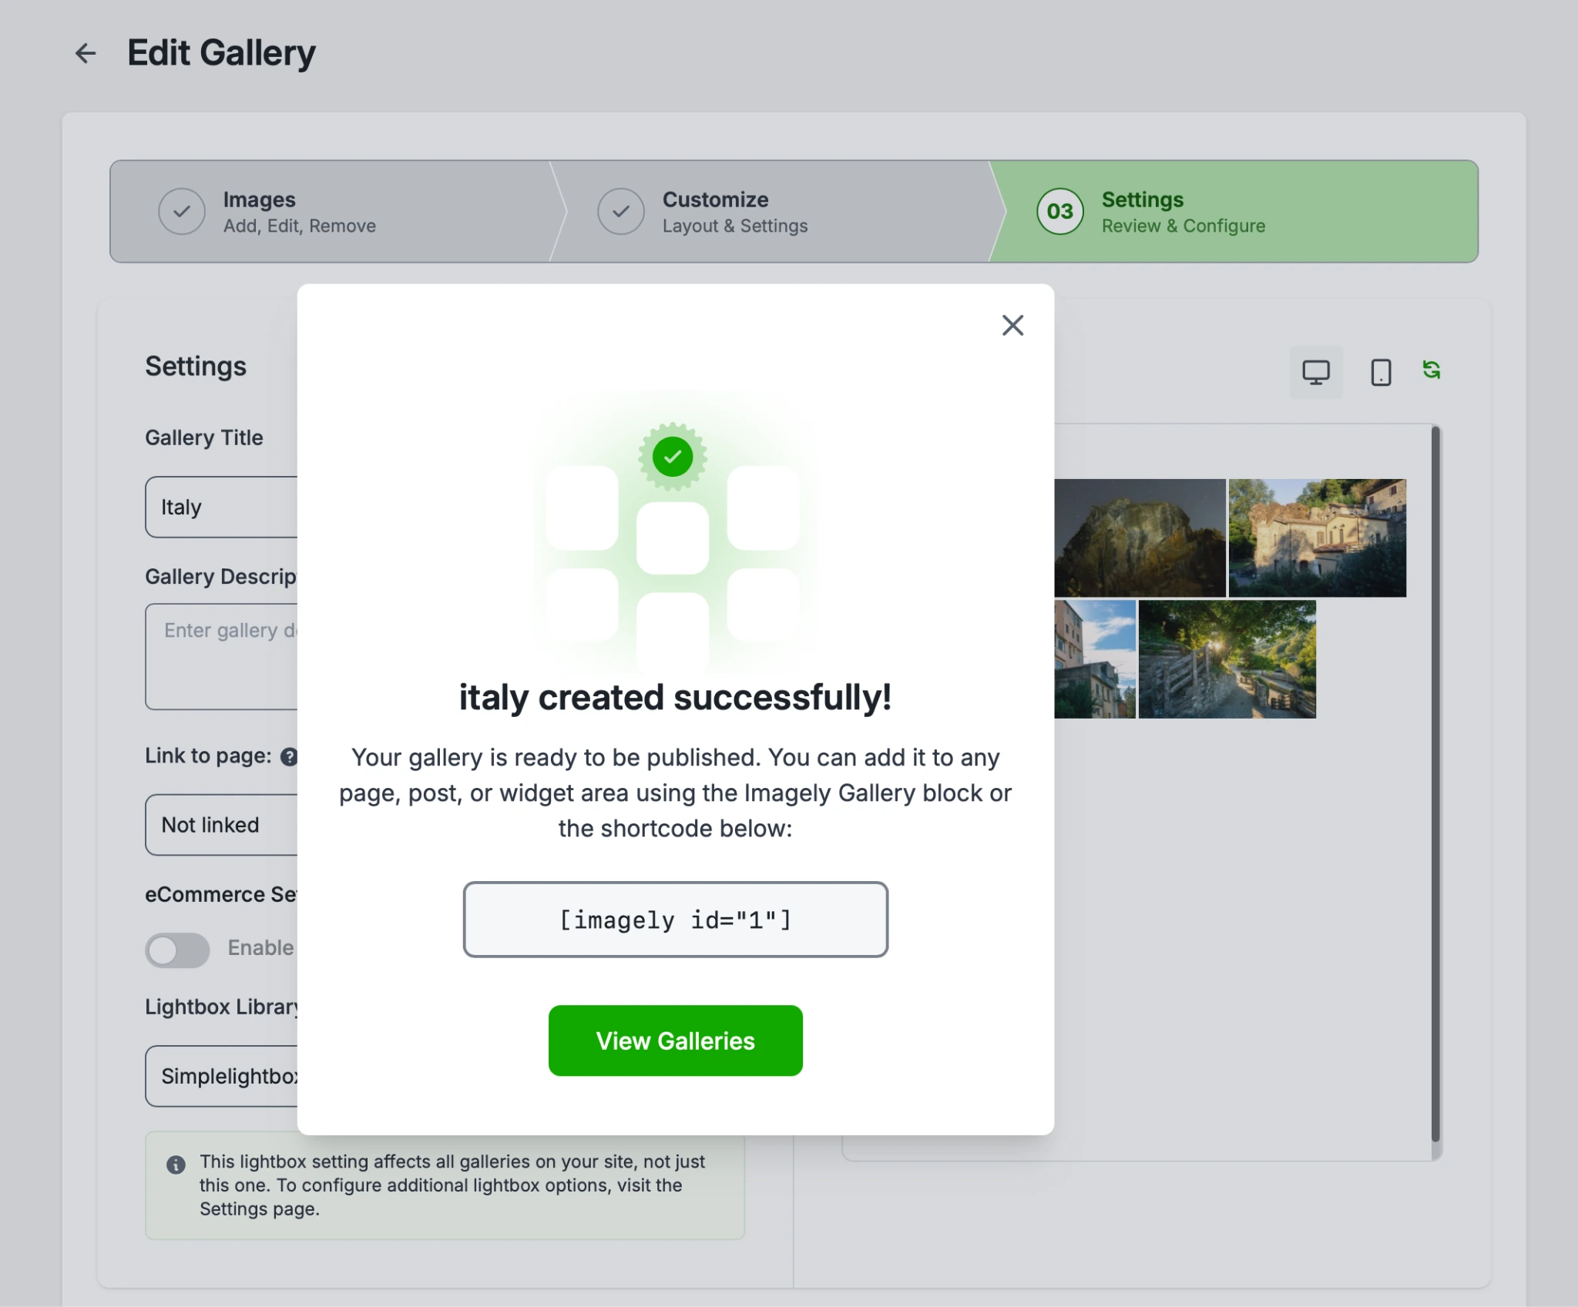
Task: Open the Simplelightbox library dropdown
Action: pos(222,1076)
